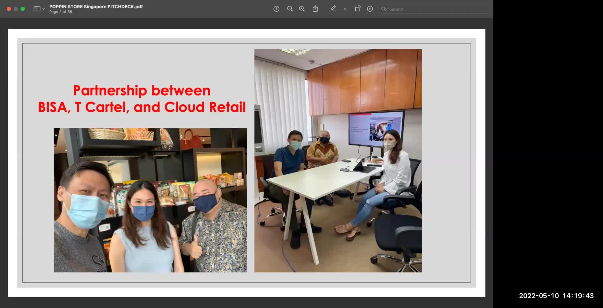Select the Highlight pen tool
This screenshot has width=603, height=308.
pyautogui.click(x=333, y=9)
